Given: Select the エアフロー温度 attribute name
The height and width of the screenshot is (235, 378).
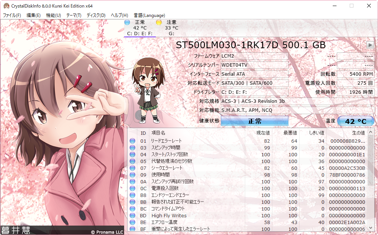Looking at the screenshot, I should 164,222.
